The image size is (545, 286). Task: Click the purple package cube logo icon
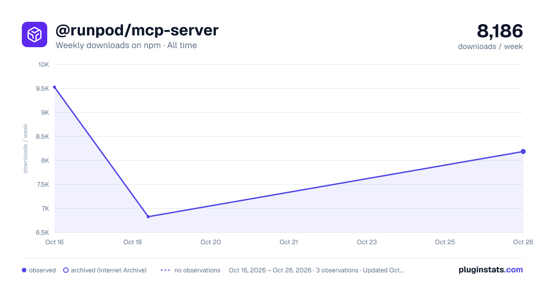pos(35,35)
